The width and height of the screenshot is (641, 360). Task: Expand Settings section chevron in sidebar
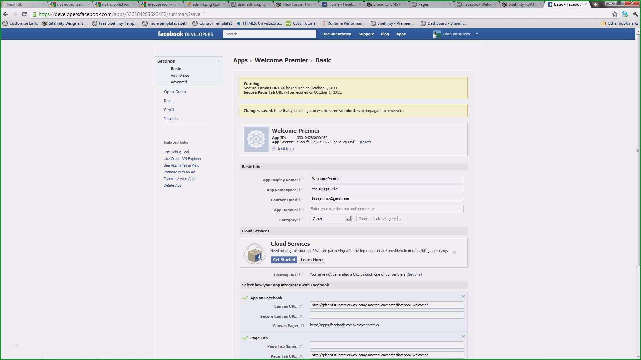219,61
